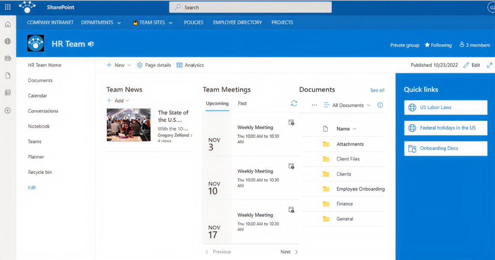Open Planner in side navigation
The width and height of the screenshot is (495, 260).
click(36, 157)
